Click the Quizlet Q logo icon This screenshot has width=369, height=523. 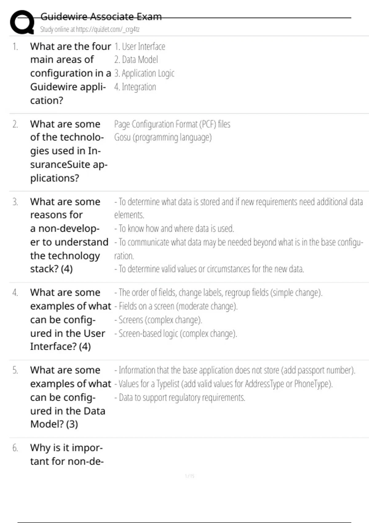[22, 22]
